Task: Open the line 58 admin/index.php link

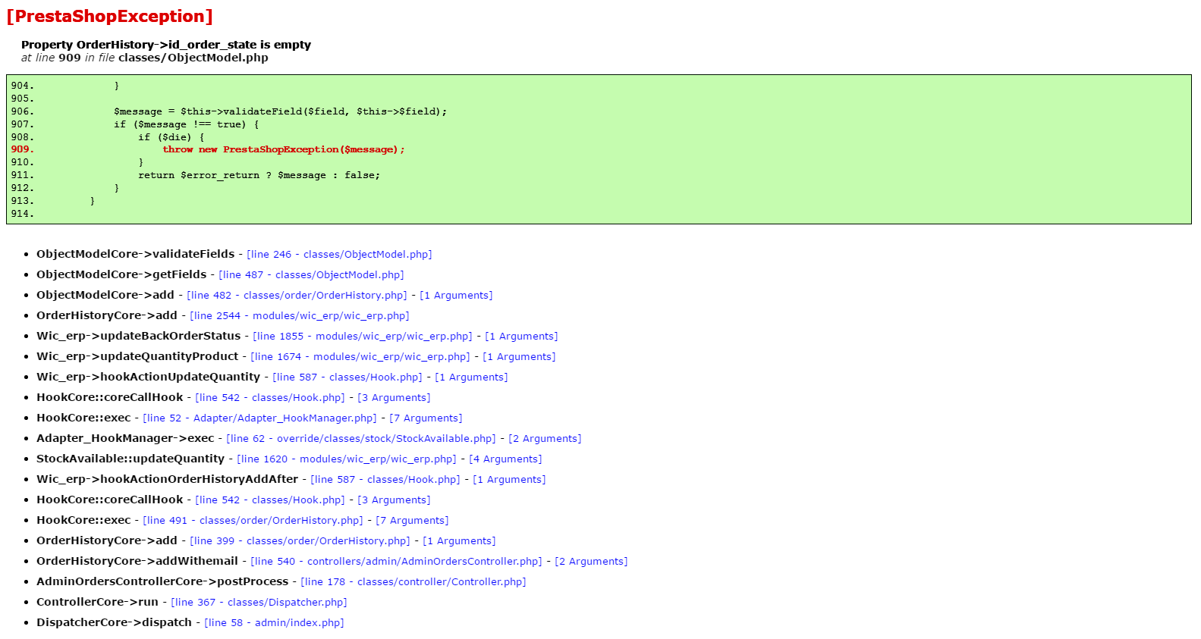Action: coord(274,623)
